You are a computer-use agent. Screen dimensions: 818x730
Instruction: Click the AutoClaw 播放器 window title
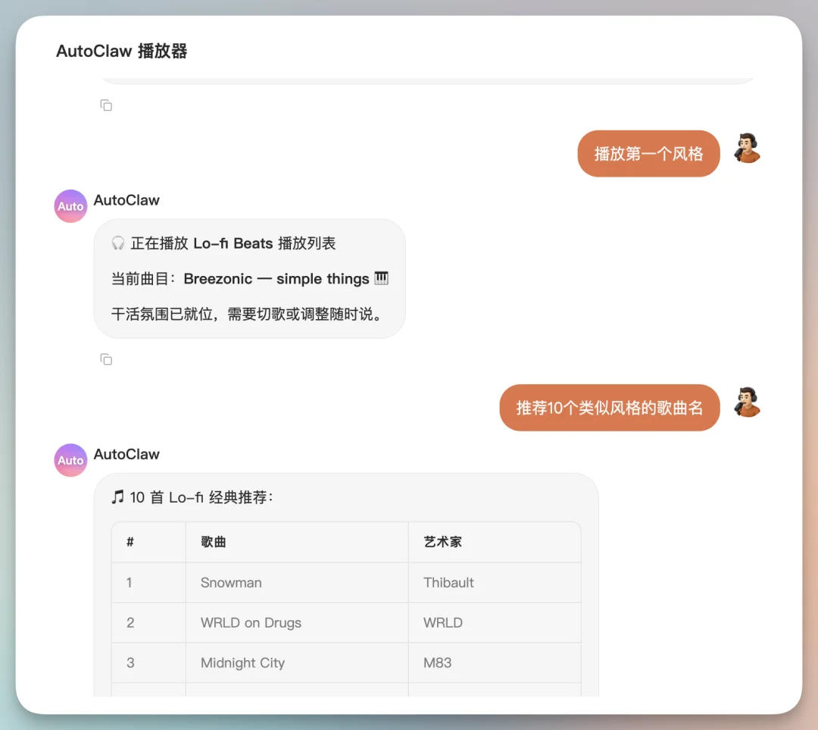point(121,51)
